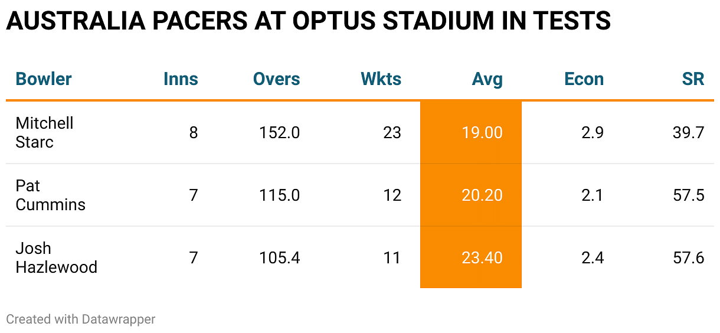This screenshot has width=720, height=333.
Task: Click the chart title heading text
Action: tap(308, 22)
